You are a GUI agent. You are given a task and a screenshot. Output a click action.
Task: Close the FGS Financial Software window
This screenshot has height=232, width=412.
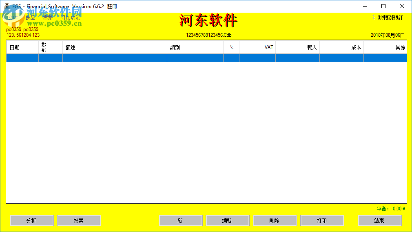tap(402, 6)
